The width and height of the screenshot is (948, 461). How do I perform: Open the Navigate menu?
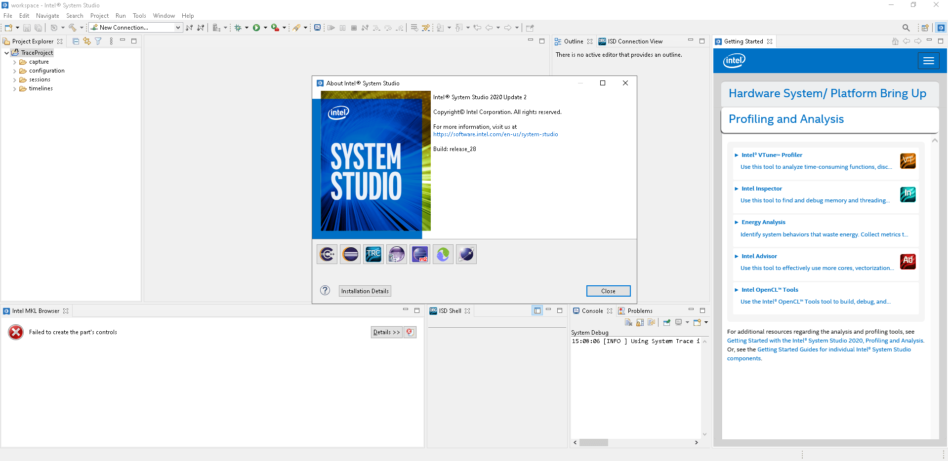point(47,16)
